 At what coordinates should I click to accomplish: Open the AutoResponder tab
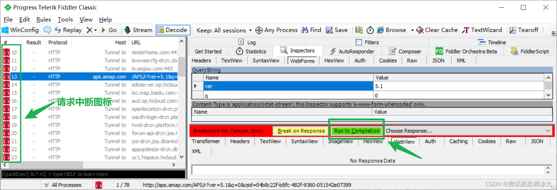(x=352, y=51)
